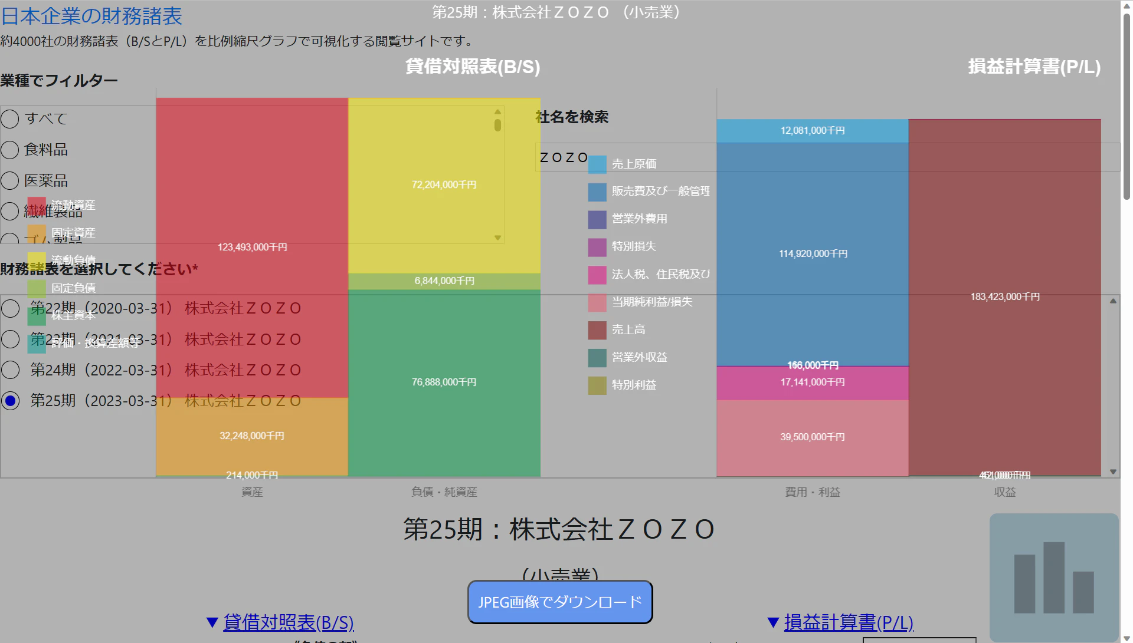Image resolution: width=1133 pixels, height=643 pixels.
Task: Click the 収益 axis label
Action: [1005, 492]
